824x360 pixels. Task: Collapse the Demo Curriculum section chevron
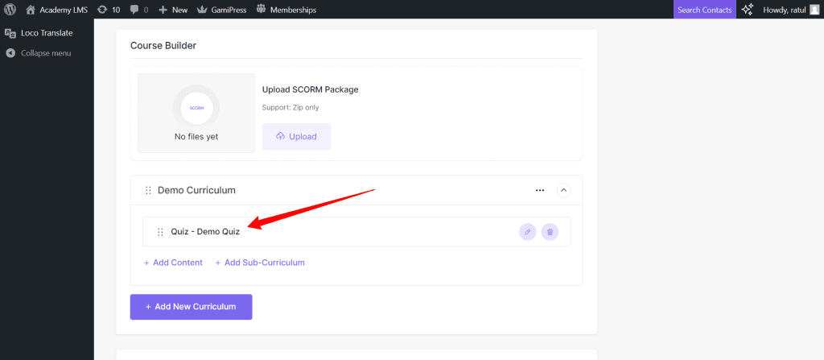coord(563,191)
